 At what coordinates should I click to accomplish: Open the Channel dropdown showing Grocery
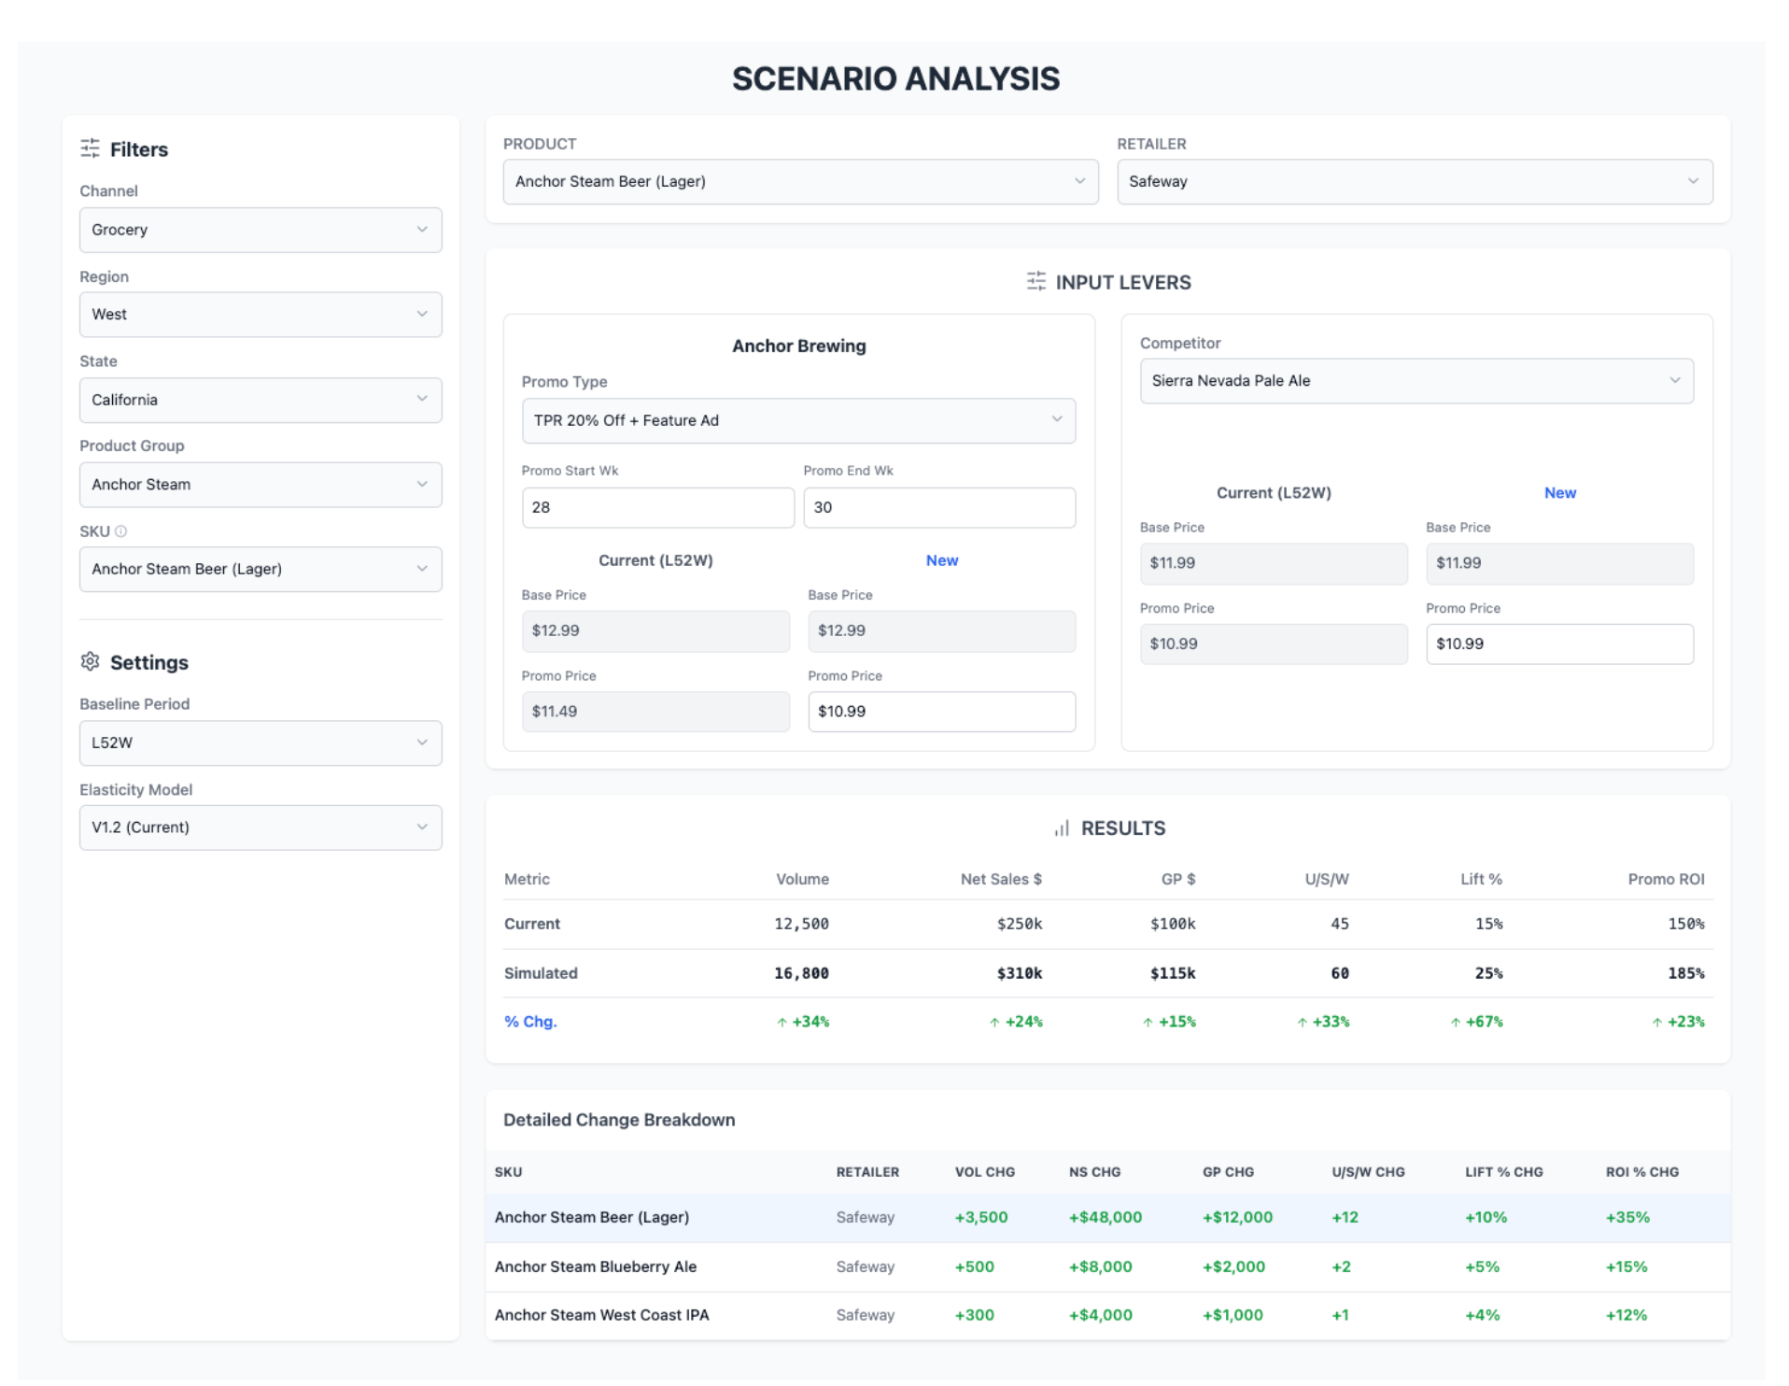pos(260,230)
